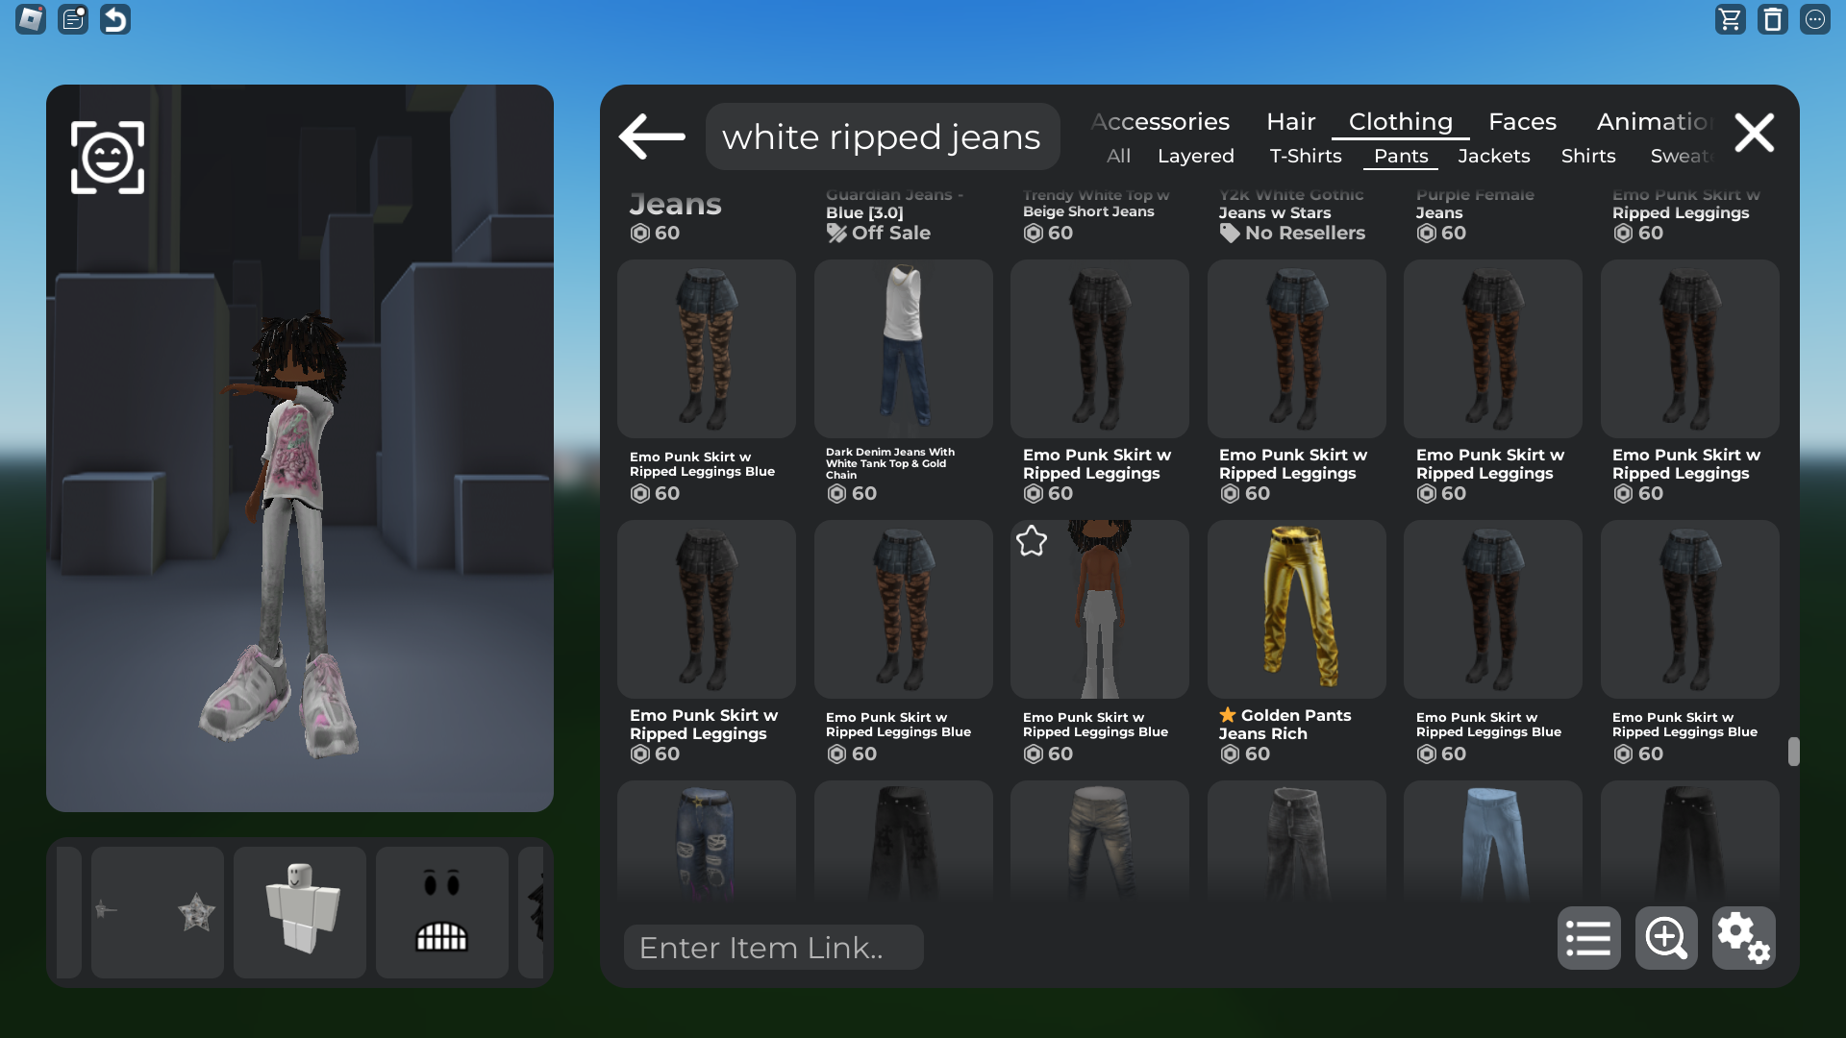Go back with the left arrow
Viewport: 1846px width, 1038px height.
(652, 136)
